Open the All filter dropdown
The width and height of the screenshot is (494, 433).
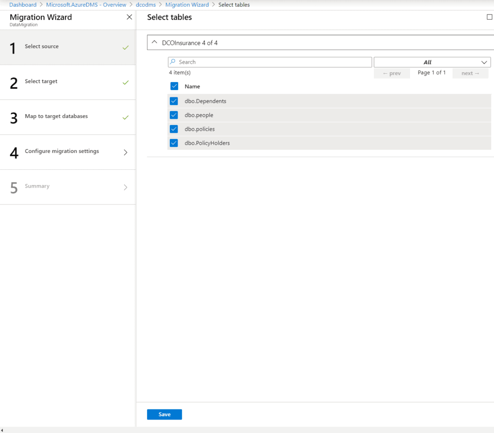point(432,62)
